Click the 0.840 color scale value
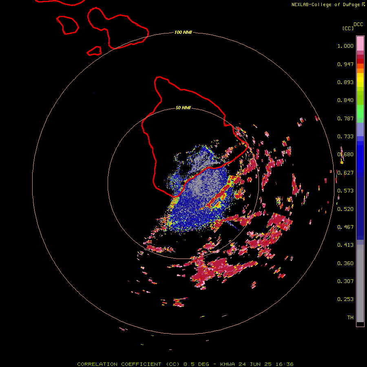Screen dimensions: 367x367 point(345,100)
